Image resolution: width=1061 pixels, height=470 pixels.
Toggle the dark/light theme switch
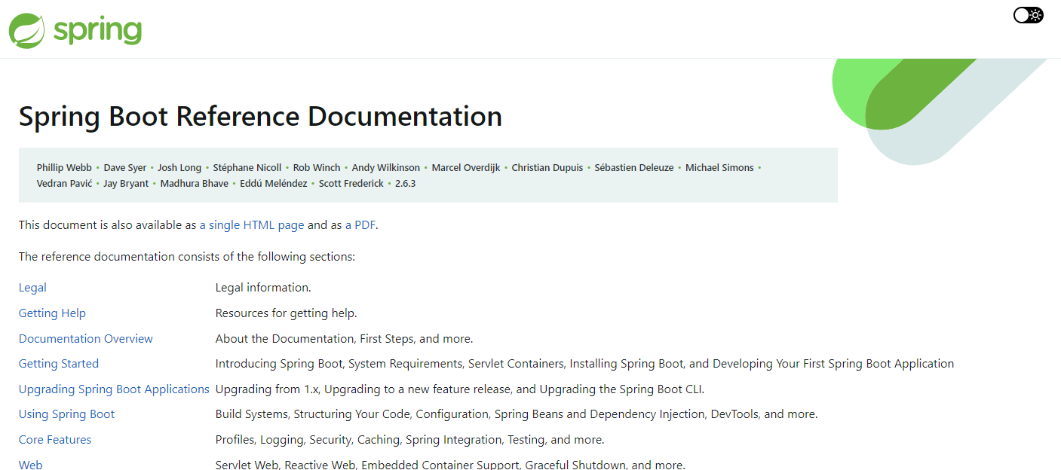(x=1028, y=15)
